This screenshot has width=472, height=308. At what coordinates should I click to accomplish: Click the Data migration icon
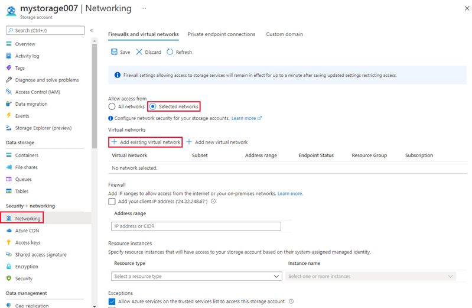(9, 104)
